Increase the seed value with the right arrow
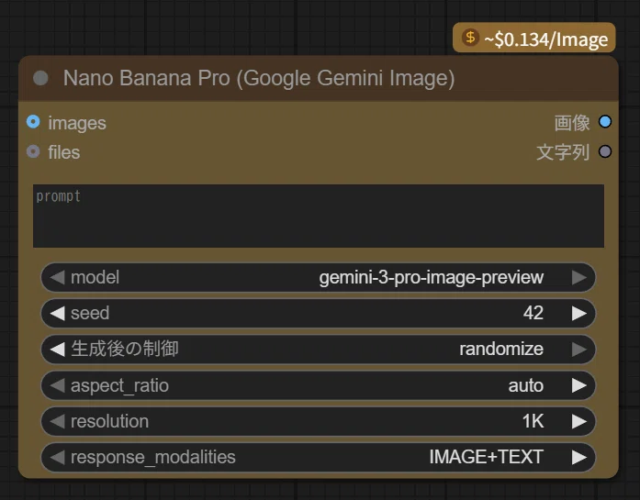 [x=579, y=313]
